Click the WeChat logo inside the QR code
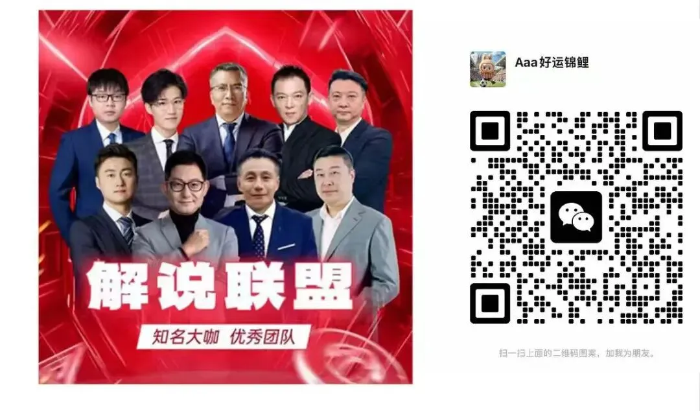 coord(576,217)
